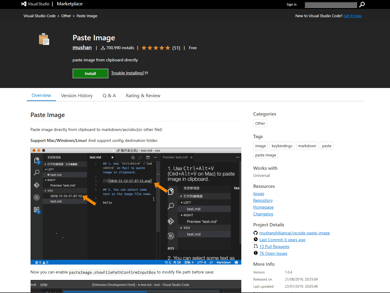Image resolution: width=390 pixels, height=293 pixels.
Task: Select the Overview tab
Action: click(41, 95)
